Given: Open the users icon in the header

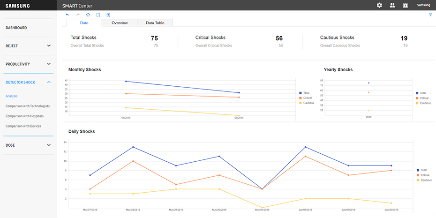Looking at the screenshot, I should pos(392,5).
